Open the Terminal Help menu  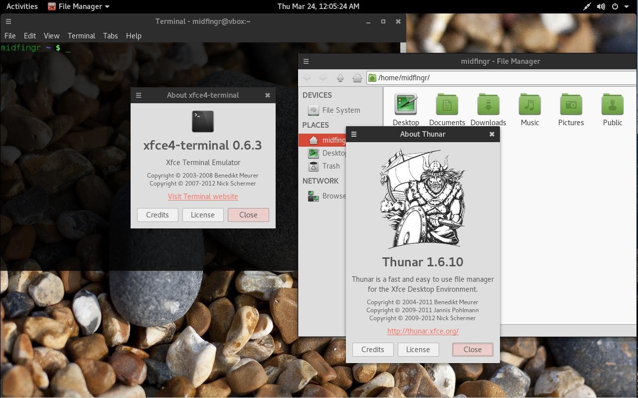pos(134,36)
